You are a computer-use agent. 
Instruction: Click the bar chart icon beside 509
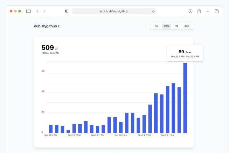pos(57,48)
